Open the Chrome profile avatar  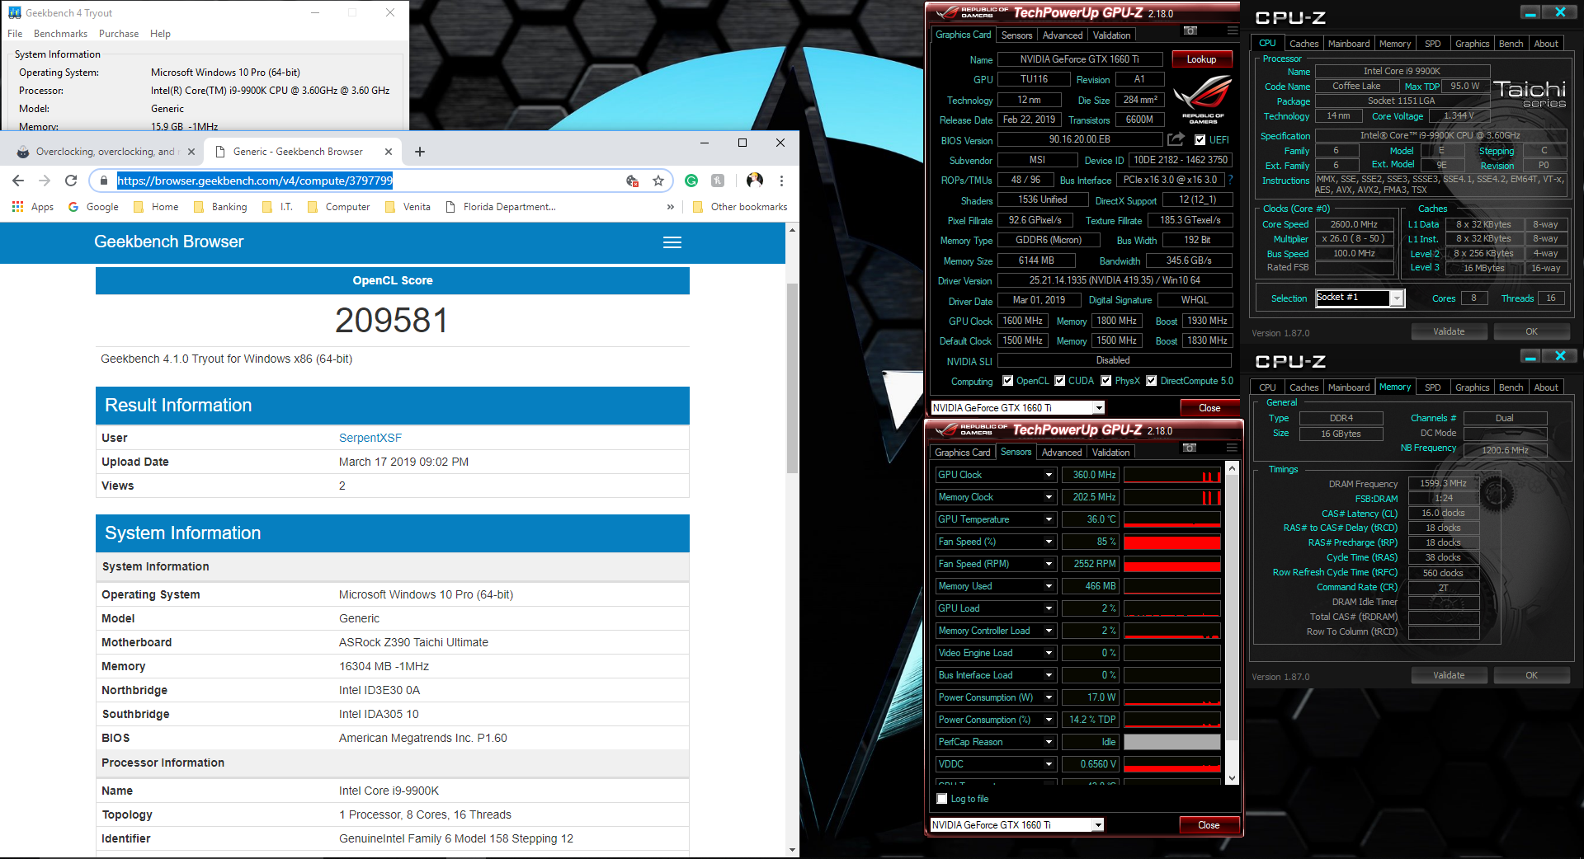pos(754,181)
